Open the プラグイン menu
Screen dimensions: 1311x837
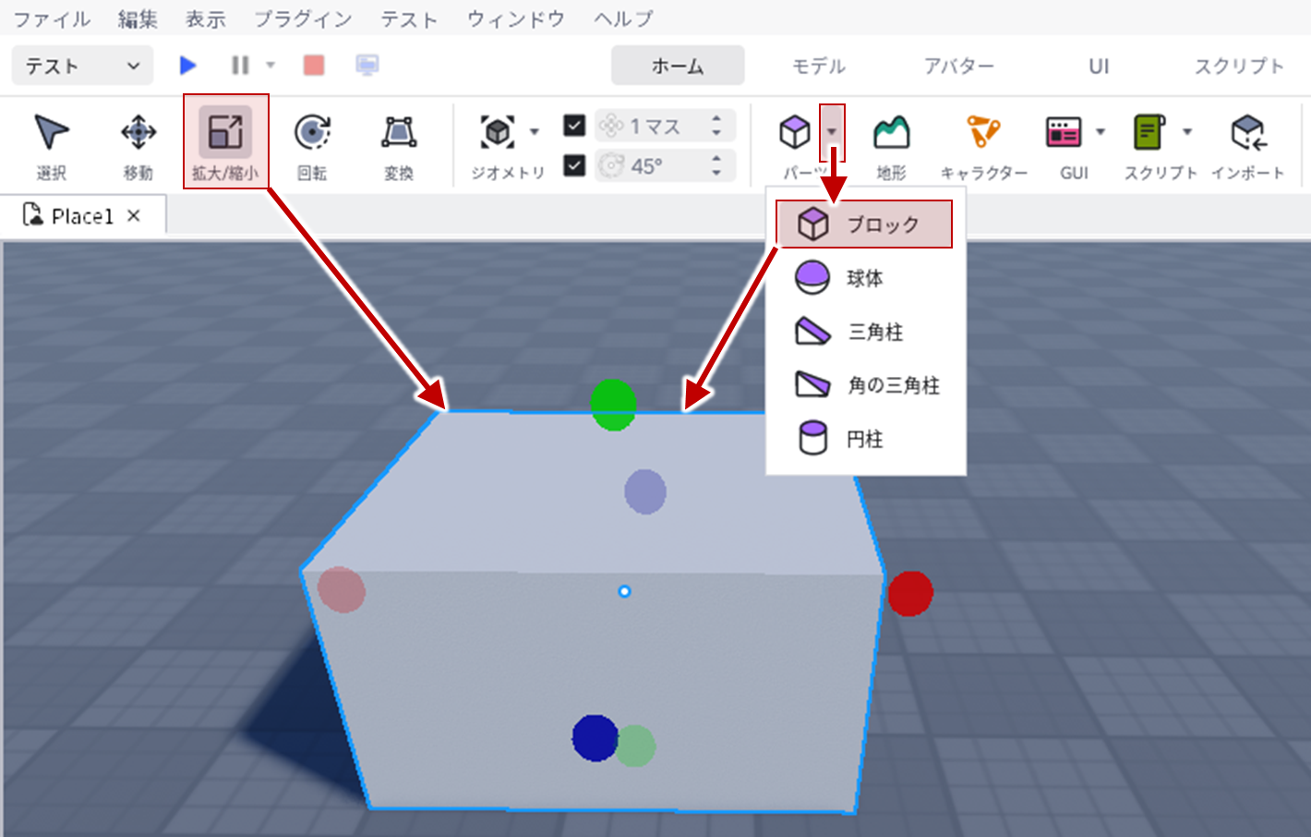(x=303, y=18)
